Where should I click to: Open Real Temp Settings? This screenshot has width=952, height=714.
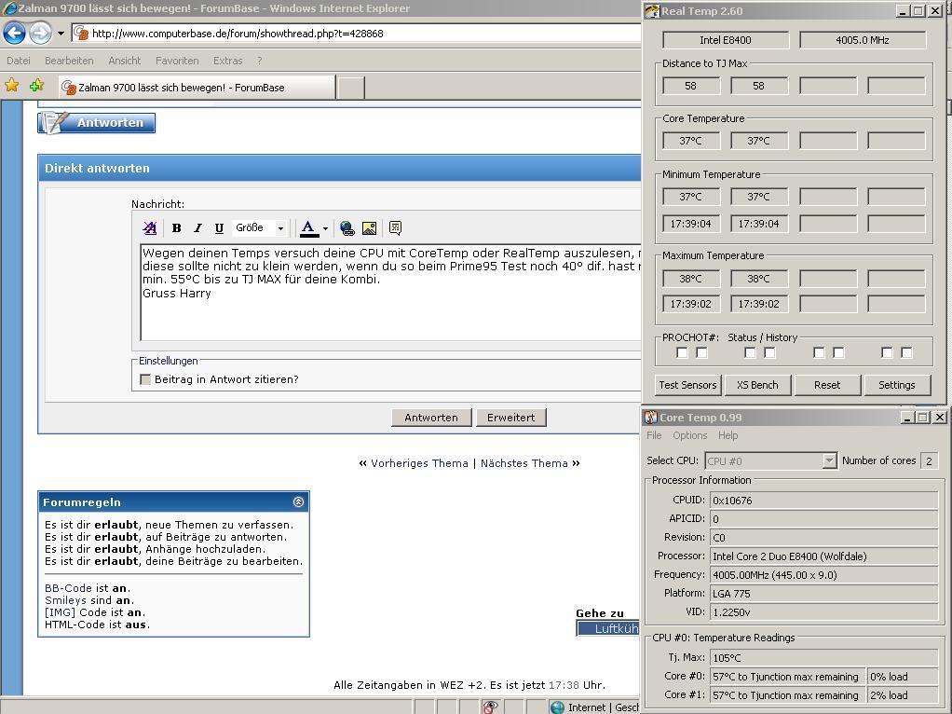(x=896, y=385)
